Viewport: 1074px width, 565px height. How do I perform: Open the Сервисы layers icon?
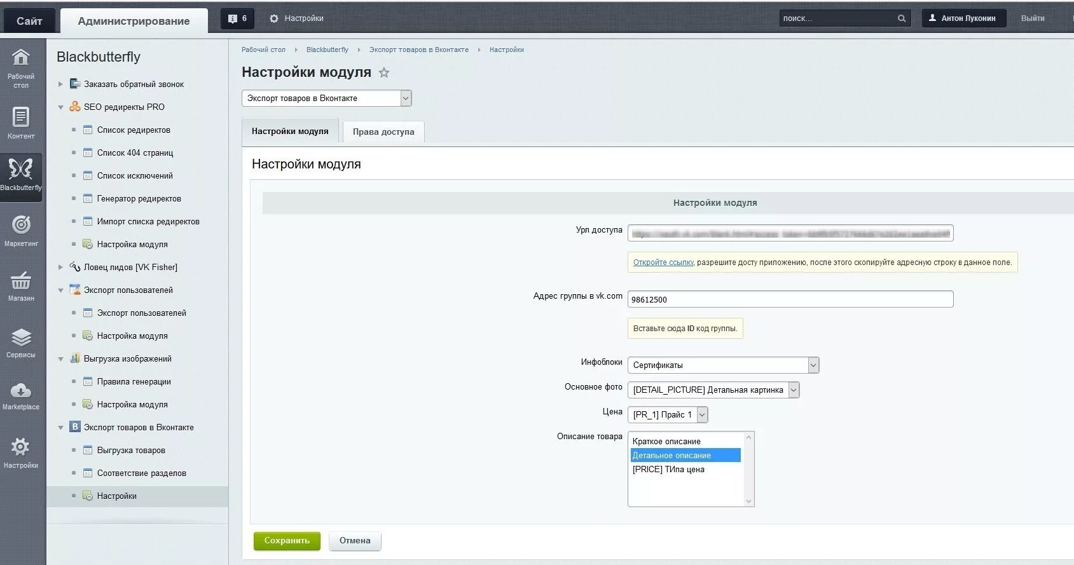(21, 337)
